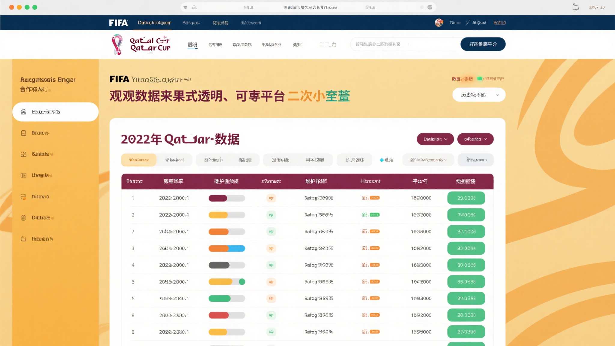Open the second maroon dropdown near Datlouar
Image resolution: width=615 pixels, height=346 pixels.
click(x=475, y=139)
